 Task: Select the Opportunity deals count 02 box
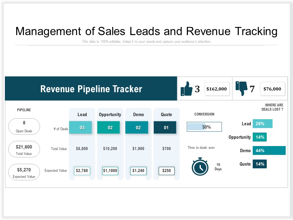tap(108, 127)
